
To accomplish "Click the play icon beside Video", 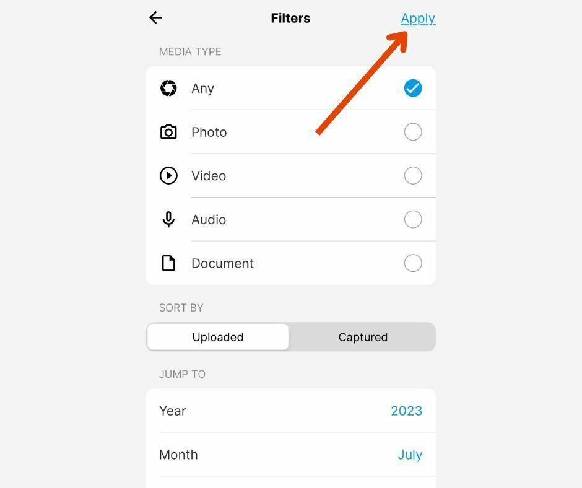I will (168, 176).
